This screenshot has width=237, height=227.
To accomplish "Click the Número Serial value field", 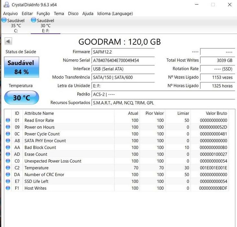I will click(123, 60).
